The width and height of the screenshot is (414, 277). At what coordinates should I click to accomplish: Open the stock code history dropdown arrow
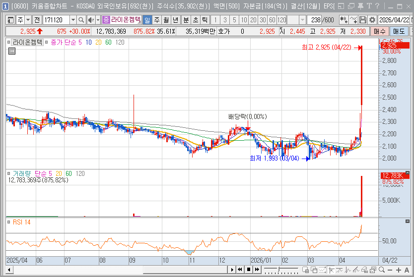[x=73, y=20]
